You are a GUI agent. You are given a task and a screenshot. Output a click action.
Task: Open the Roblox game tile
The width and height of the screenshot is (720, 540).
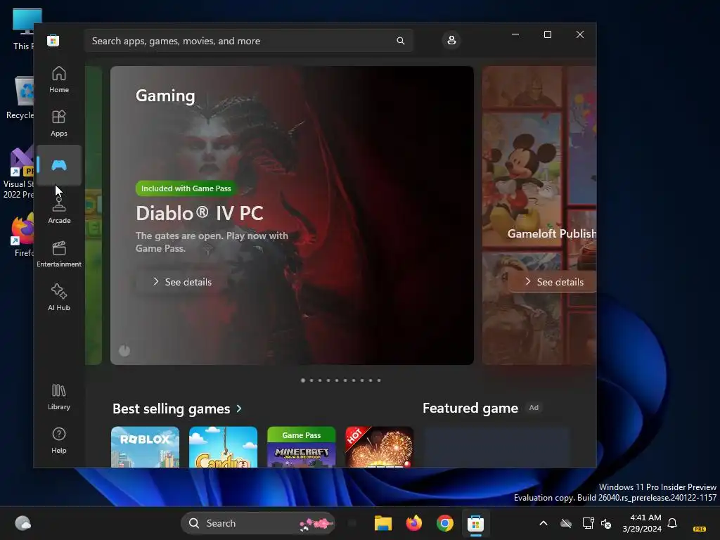pyautogui.click(x=145, y=447)
